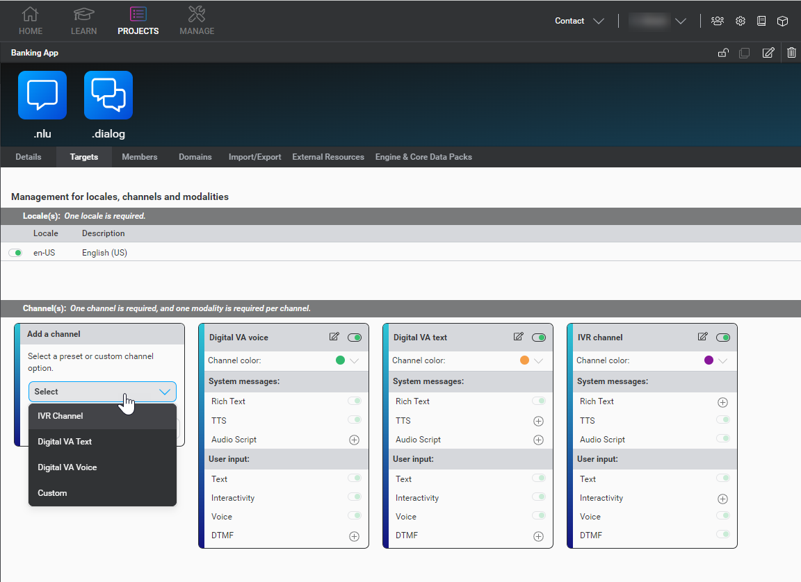The height and width of the screenshot is (582, 801).
Task: Navigate to the MANAGE section
Action: pyautogui.click(x=197, y=21)
